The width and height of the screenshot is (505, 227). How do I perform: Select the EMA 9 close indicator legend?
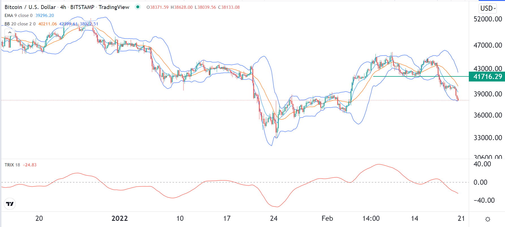19,16
